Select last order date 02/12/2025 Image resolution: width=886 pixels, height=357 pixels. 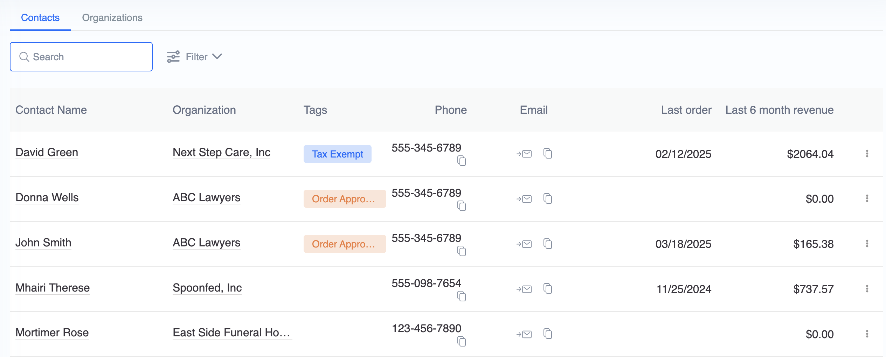(x=683, y=154)
